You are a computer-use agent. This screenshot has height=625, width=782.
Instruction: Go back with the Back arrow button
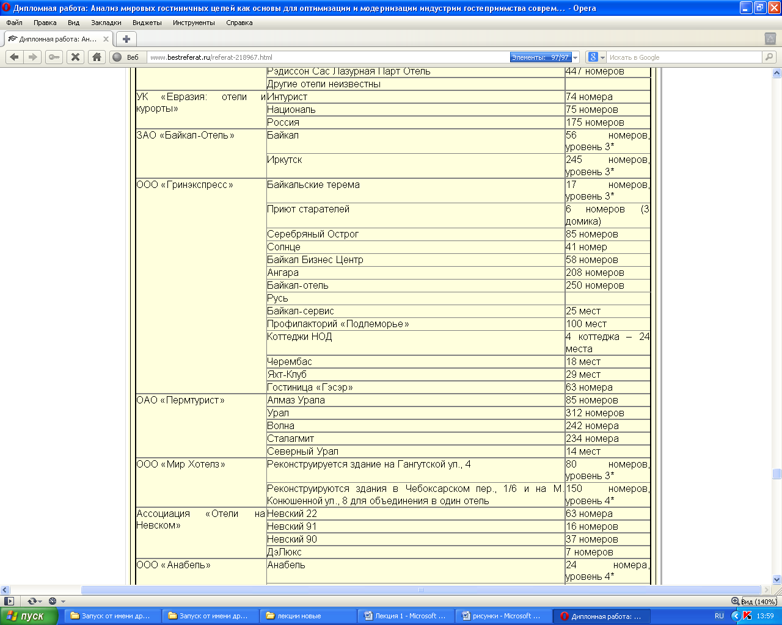15,57
